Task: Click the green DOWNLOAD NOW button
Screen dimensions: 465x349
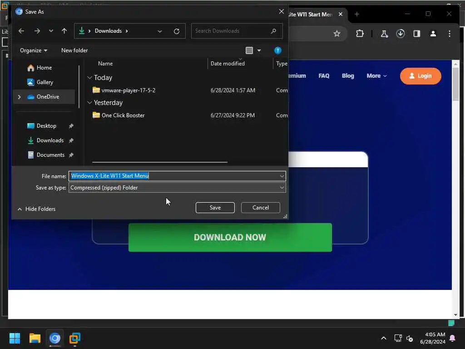Action: 230,237
